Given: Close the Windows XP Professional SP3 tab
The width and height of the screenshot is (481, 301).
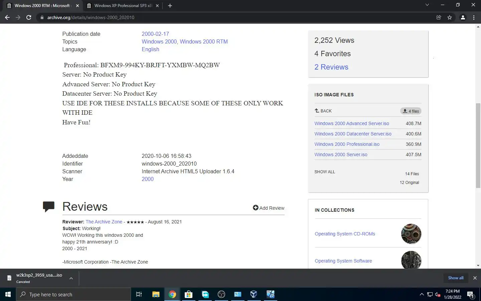Looking at the screenshot, I should [x=157, y=6].
